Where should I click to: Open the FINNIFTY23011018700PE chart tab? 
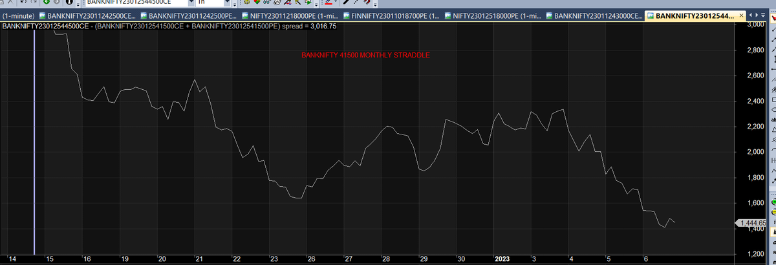point(392,16)
